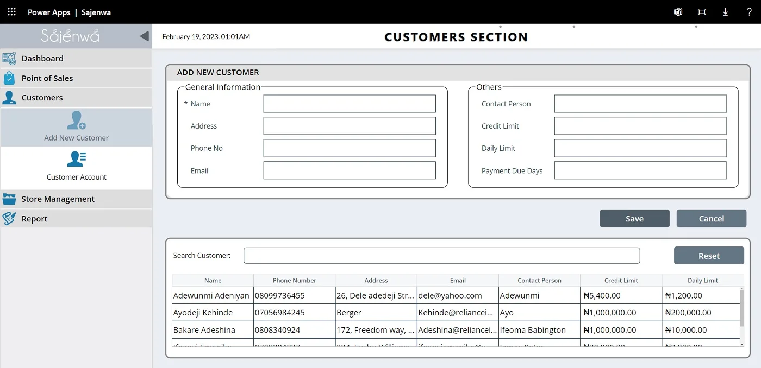This screenshot has width=761, height=368.
Task: Focus the Search Customer input field
Action: click(441, 256)
